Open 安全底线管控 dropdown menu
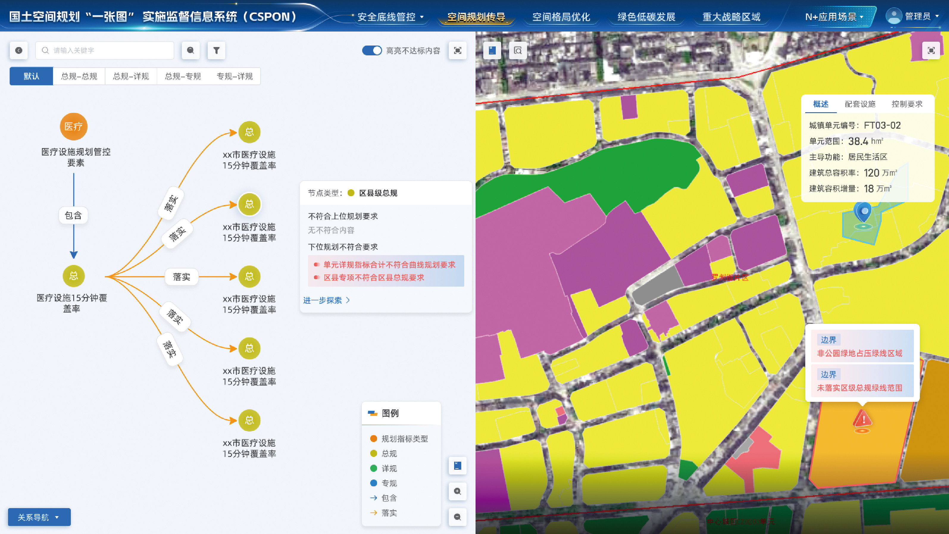Viewport: 949px width, 534px height. [x=390, y=17]
